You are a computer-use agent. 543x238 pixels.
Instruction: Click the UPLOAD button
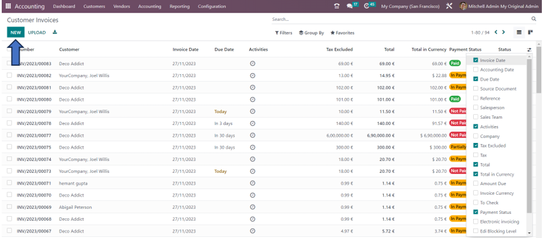(x=37, y=32)
